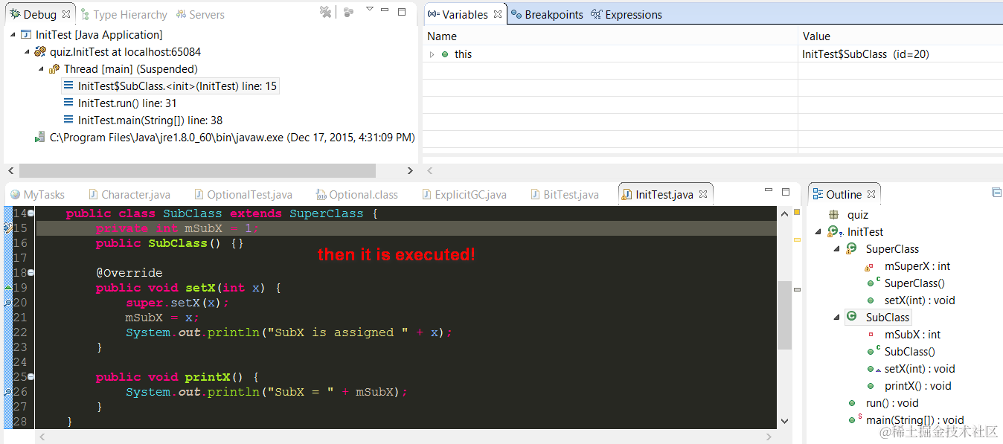Collapse Thread [main] node
The height and width of the screenshot is (444, 1003).
[x=41, y=69]
